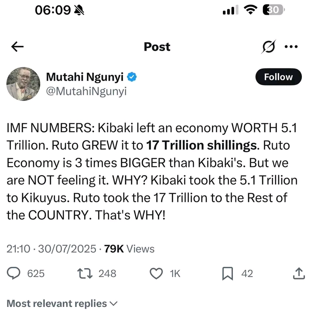Open the three-dot more options menu
The height and width of the screenshot is (320, 314).
click(291, 47)
